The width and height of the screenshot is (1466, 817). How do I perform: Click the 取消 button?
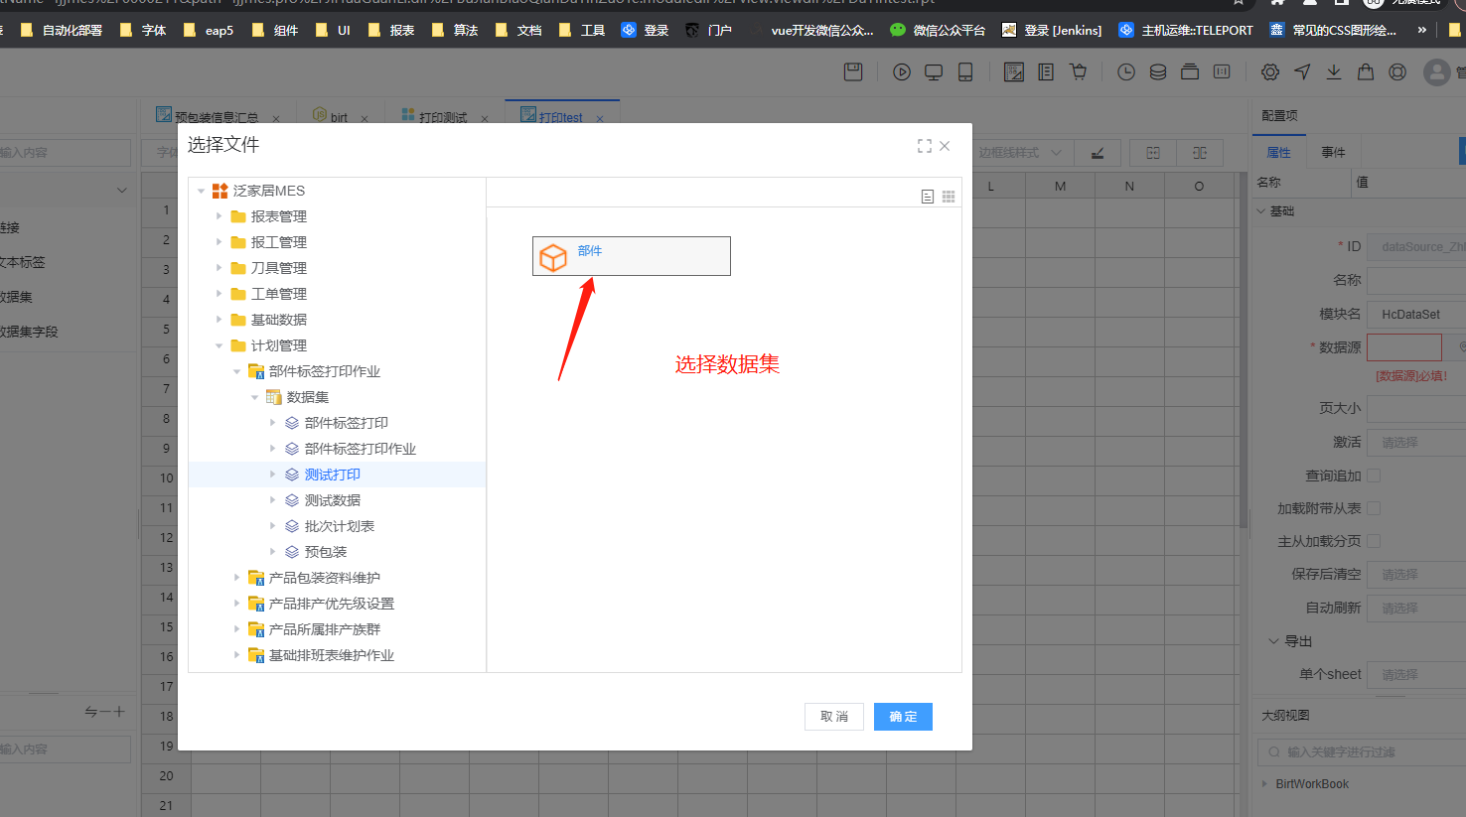(x=833, y=717)
